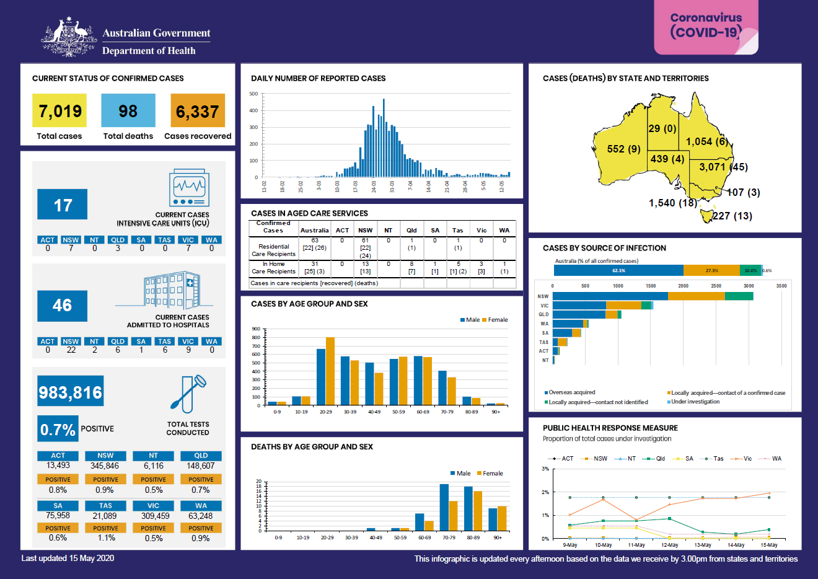Click the Tasmania shape on the Australia map
818x579 pixels.
tap(707, 215)
